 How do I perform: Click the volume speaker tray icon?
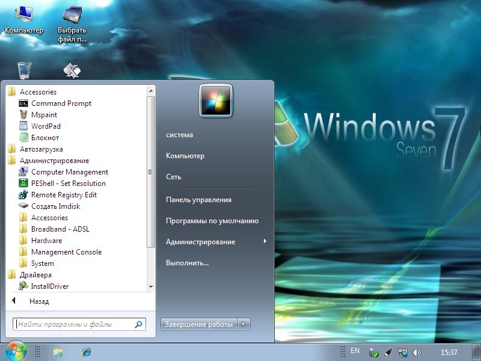tap(417, 353)
